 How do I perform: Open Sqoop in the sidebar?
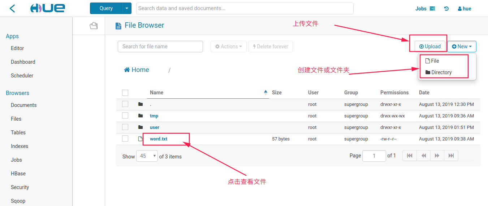tap(18, 201)
